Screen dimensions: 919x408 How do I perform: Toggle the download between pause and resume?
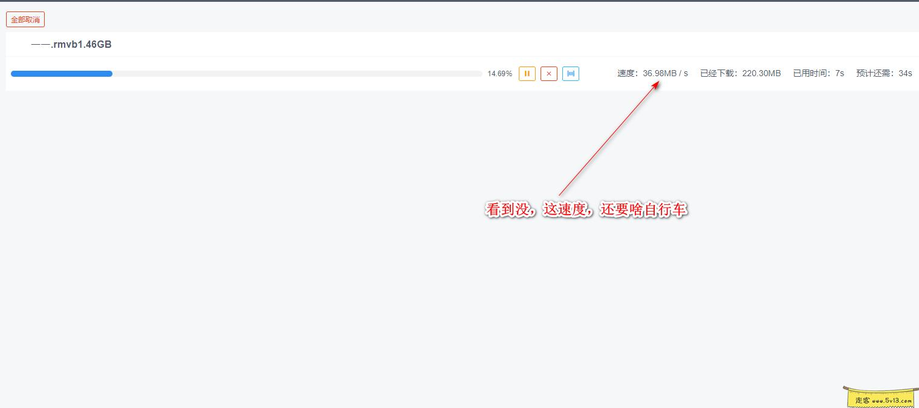527,73
